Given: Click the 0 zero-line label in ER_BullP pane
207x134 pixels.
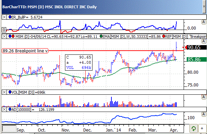Looking at the screenshot, I should click(4, 30).
